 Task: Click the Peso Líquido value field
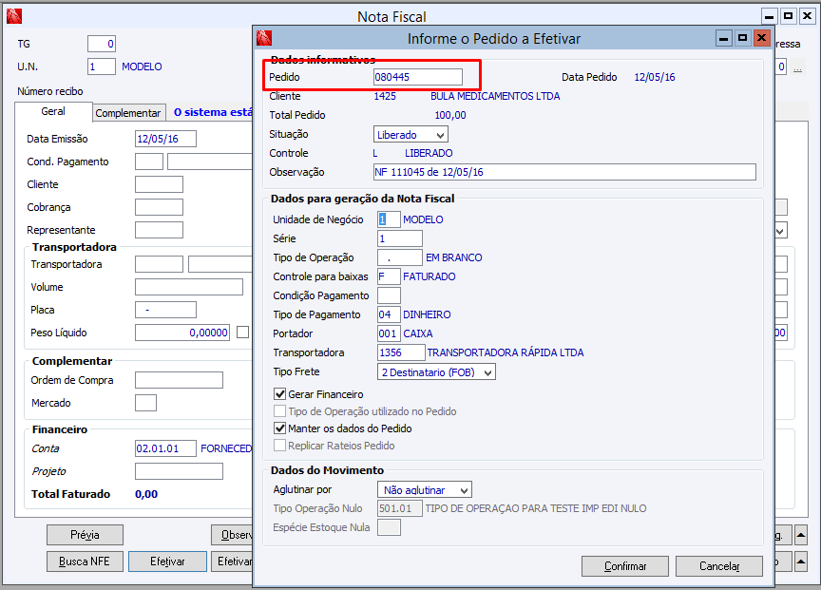(182, 333)
